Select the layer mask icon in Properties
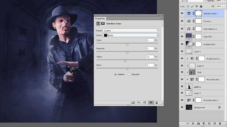Screen dimensions: 227x127 click(103, 24)
